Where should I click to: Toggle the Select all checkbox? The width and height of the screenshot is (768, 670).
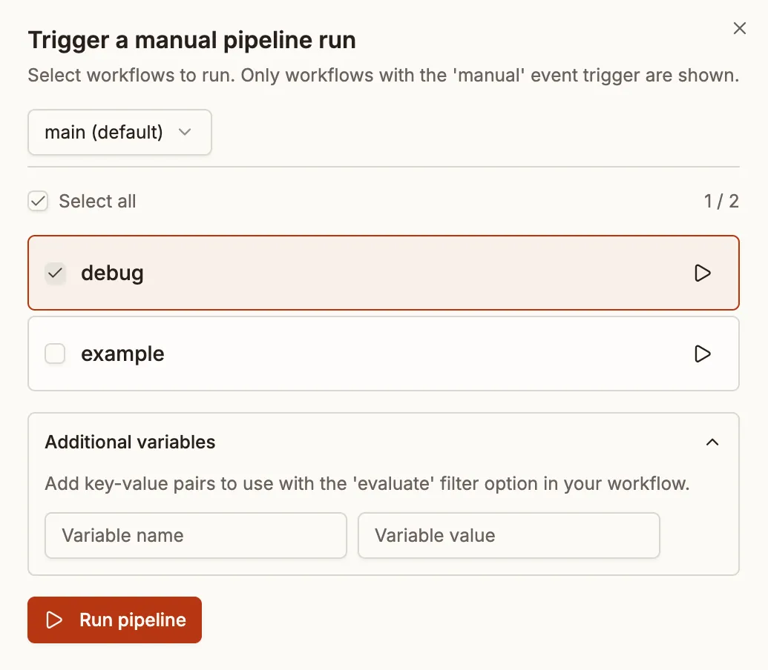click(x=37, y=200)
